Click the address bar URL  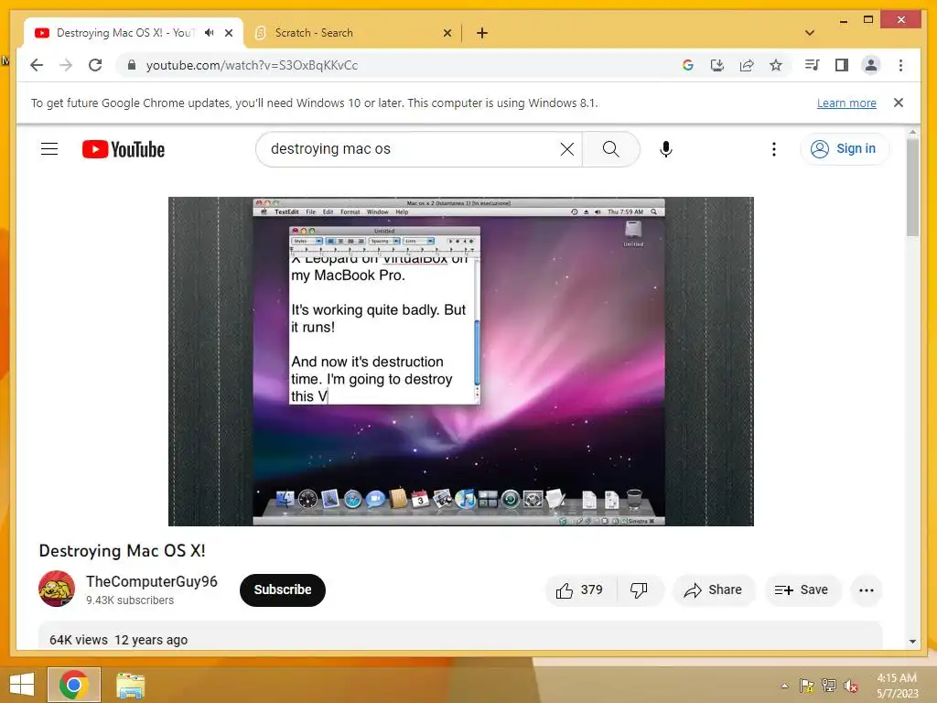(252, 65)
